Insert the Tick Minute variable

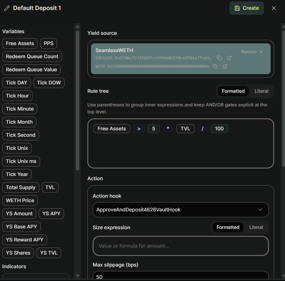point(20,109)
